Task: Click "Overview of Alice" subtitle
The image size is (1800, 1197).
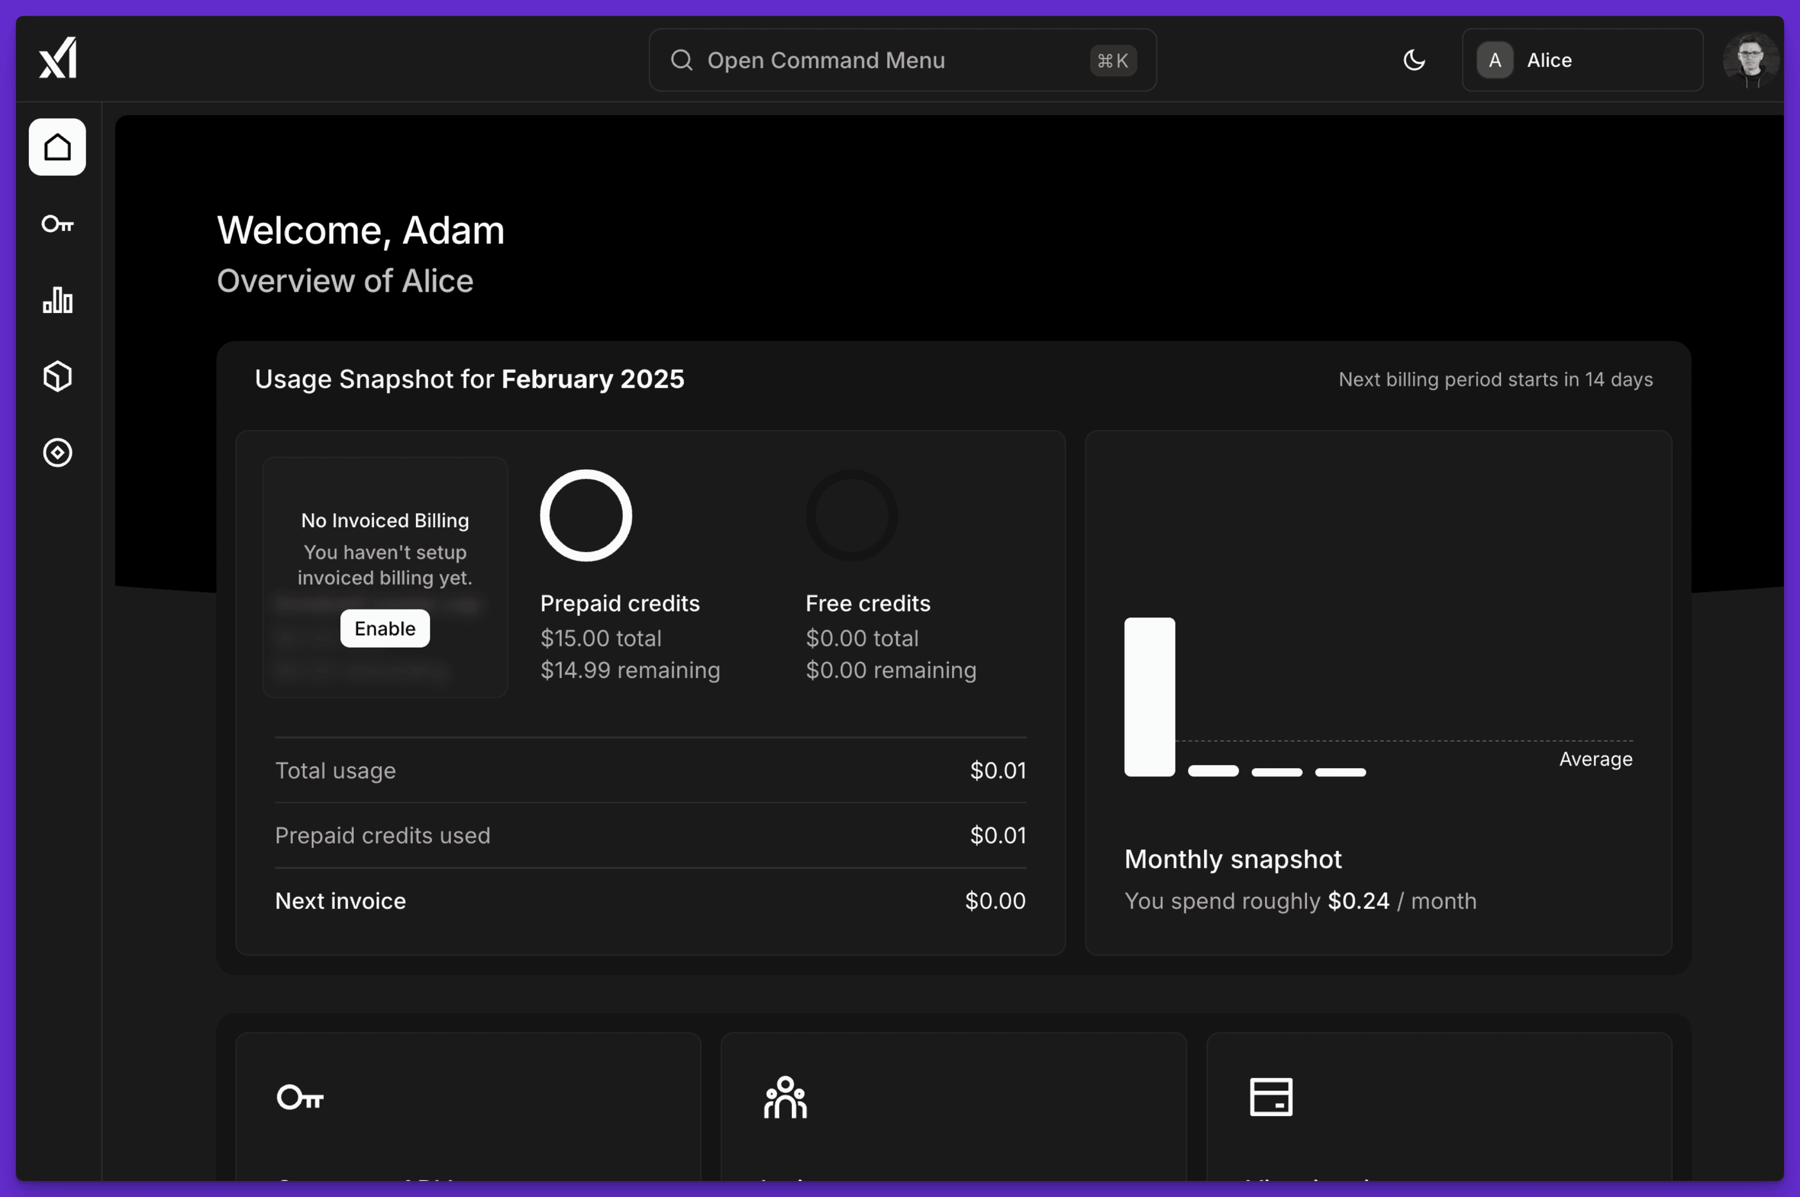Action: pyautogui.click(x=345, y=281)
